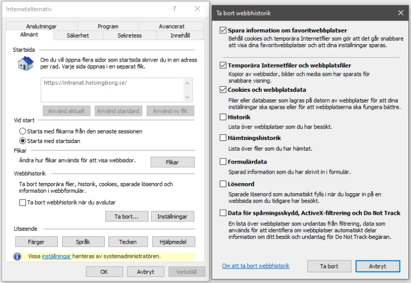
Task: Uncheck Temporära Internetfiler och webbplatsfiler
Action: [x=223, y=65]
